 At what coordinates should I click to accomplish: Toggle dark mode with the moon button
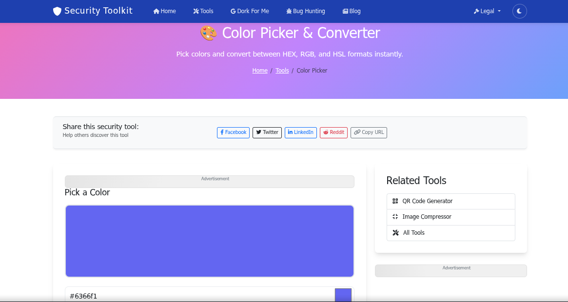[519, 11]
